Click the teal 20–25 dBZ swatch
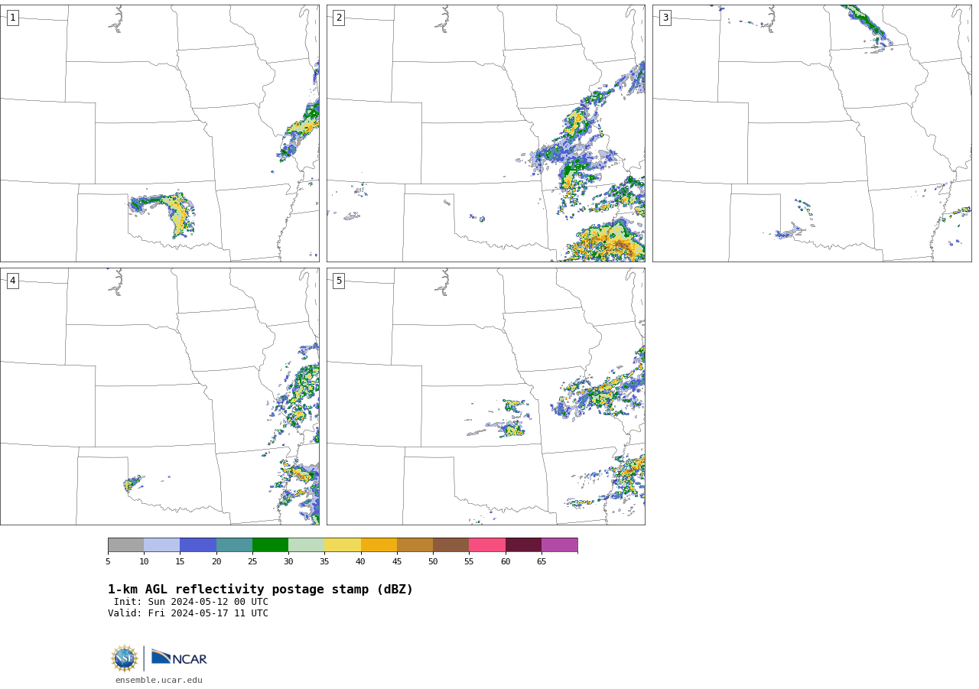 pos(234,544)
